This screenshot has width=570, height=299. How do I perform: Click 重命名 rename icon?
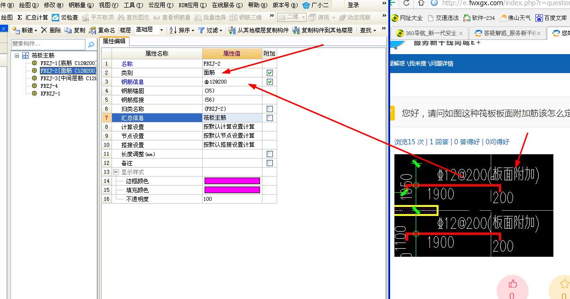point(93,30)
